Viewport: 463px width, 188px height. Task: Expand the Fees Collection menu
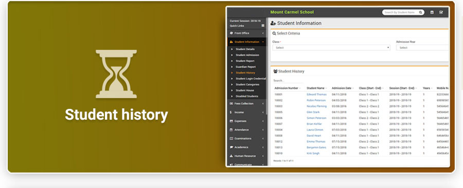click(x=246, y=104)
